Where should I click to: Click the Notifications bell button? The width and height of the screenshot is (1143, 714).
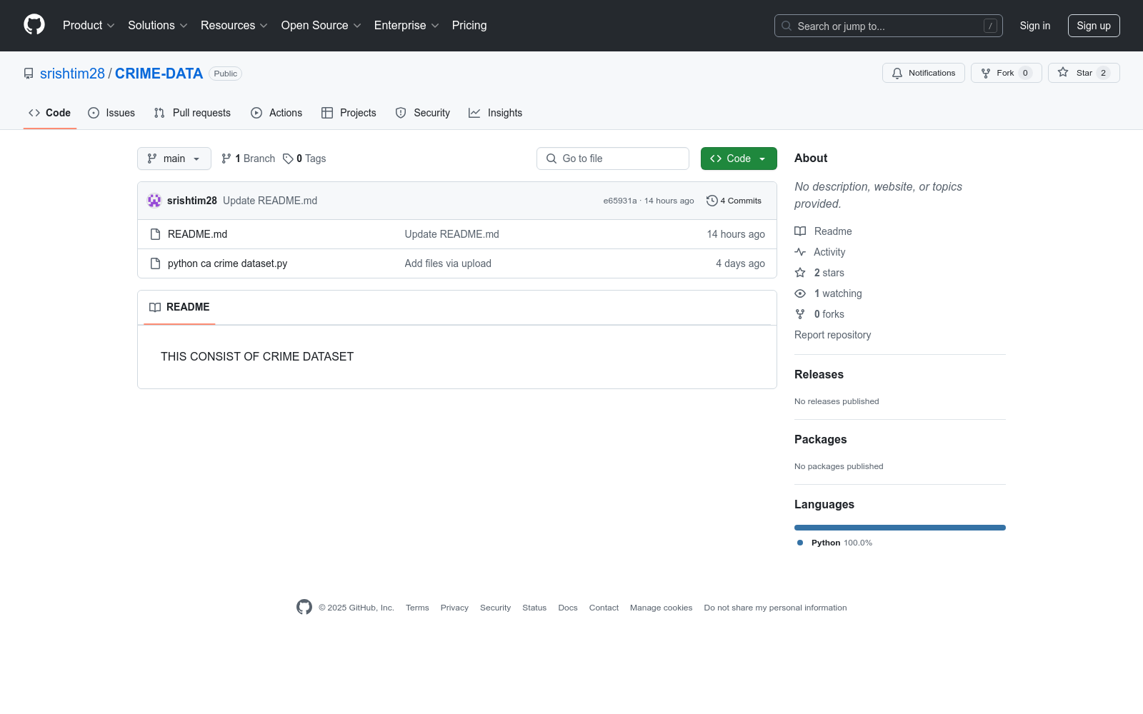pos(924,73)
